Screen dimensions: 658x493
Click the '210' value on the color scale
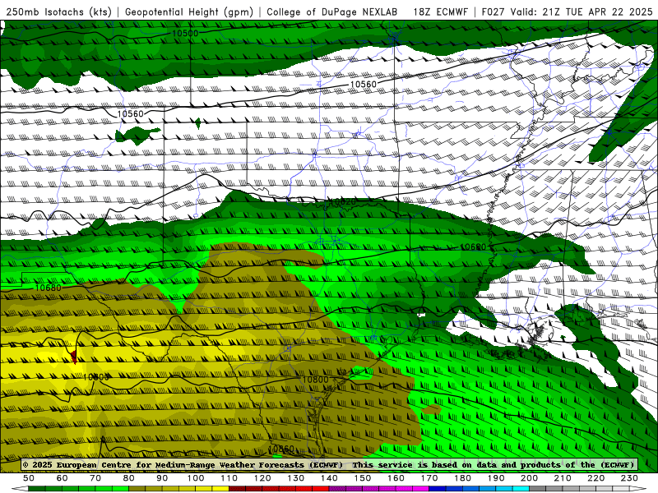[x=563, y=478]
